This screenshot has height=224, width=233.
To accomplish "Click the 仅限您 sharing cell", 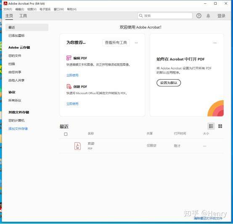I will click(151, 146).
